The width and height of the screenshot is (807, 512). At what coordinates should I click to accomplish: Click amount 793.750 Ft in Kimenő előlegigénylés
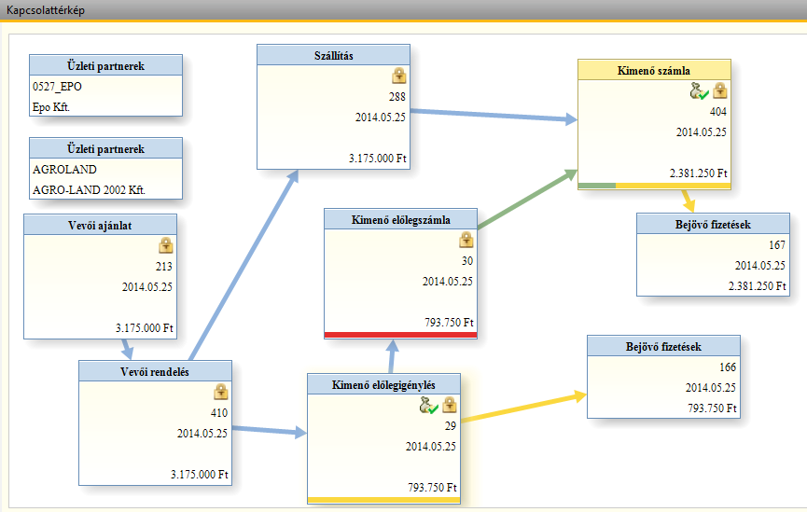pyautogui.click(x=432, y=488)
